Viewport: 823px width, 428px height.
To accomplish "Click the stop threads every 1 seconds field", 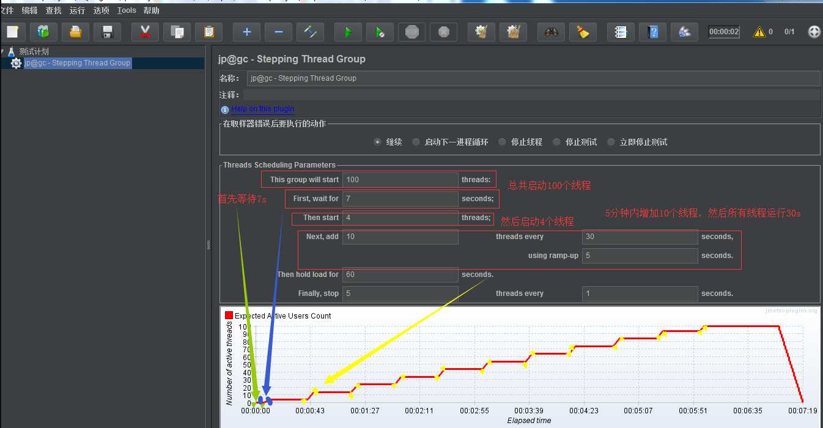I will point(640,293).
